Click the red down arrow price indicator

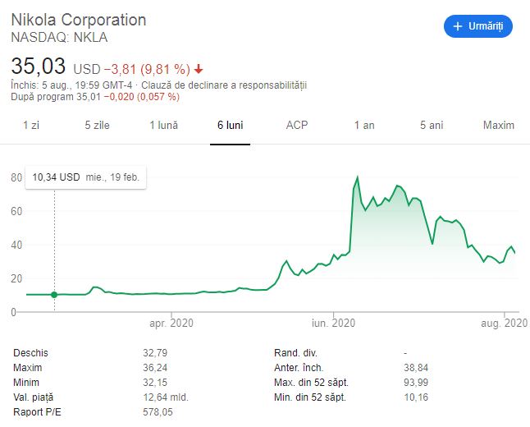point(199,69)
